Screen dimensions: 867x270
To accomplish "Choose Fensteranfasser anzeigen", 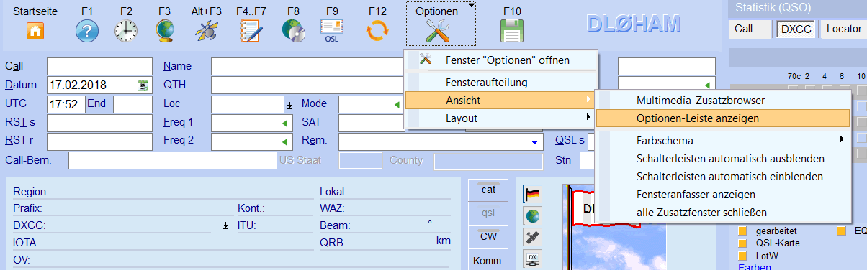I will pyautogui.click(x=722, y=194).
